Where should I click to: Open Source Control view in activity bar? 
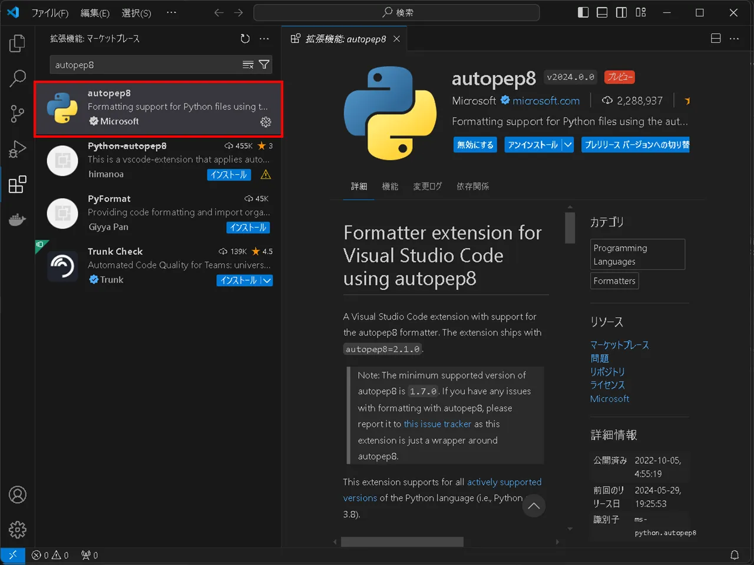click(x=18, y=114)
